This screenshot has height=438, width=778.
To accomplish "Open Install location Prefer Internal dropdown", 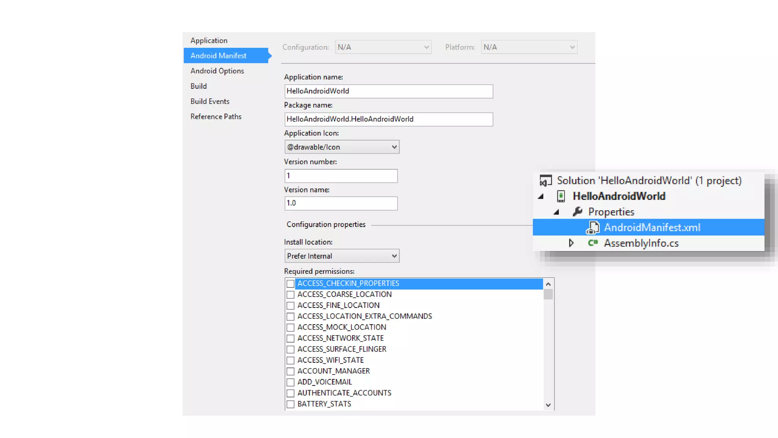I will pyautogui.click(x=342, y=256).
